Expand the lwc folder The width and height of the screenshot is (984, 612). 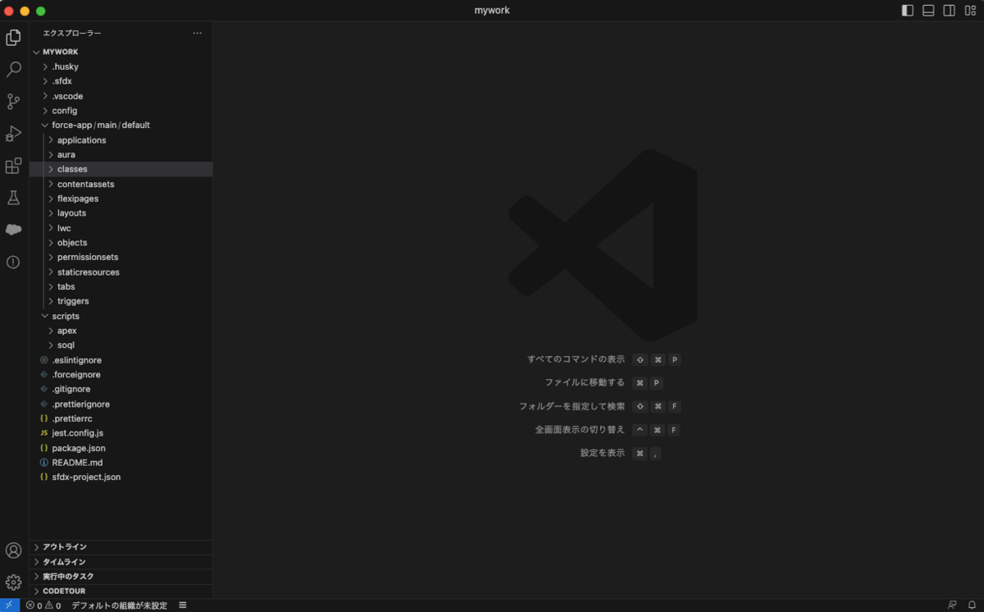coord(121,228)
